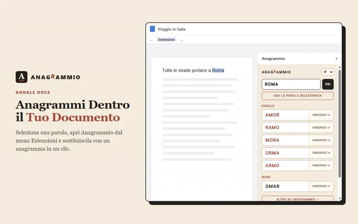Insert the name OMAR
358x224 pixels.
pos(321,186)
